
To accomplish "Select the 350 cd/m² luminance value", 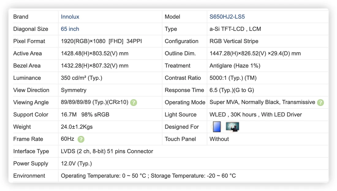I will [81, 78].
